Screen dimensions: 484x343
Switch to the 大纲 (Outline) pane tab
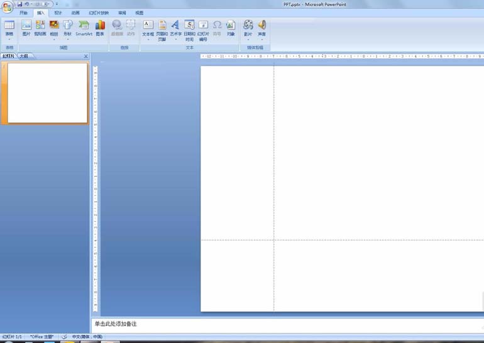coord(24,56)
